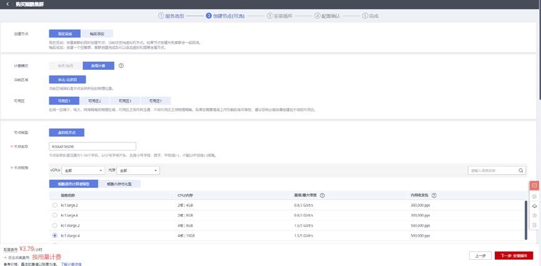Select 现在添加 create-node option
This screenshot has height=266, width=541.
[x=64, y=34]
